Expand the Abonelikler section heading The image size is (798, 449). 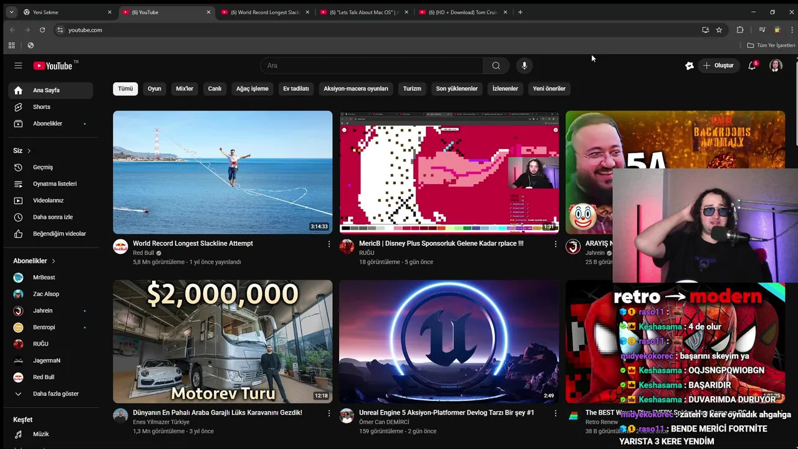pyautogui.click(x=34, y=261)
